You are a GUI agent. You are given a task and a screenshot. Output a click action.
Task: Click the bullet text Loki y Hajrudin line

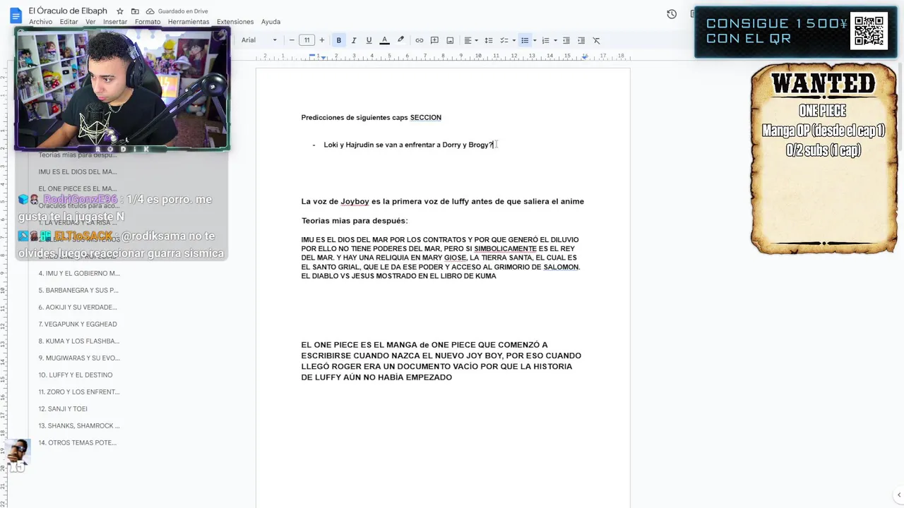408,145
